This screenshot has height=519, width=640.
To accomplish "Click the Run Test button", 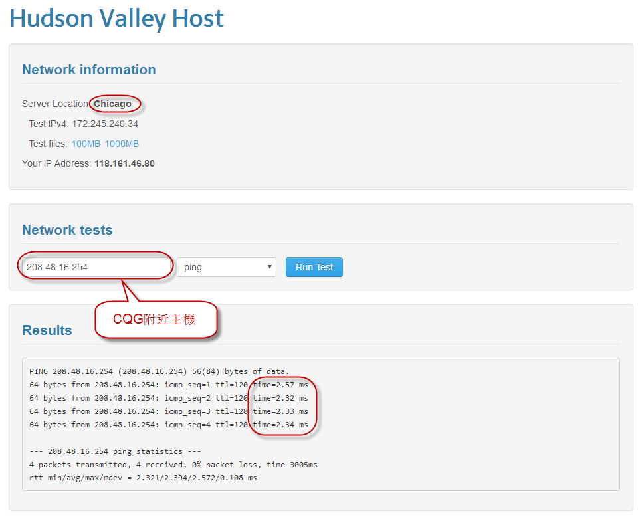I will pyautogui.click(x=314, y=267).
